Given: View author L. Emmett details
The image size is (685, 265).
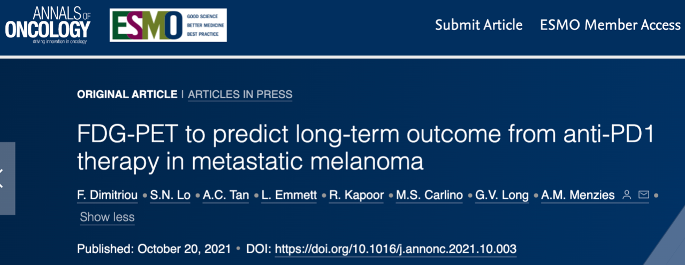Looking at the screenshot, I should 289,196.
